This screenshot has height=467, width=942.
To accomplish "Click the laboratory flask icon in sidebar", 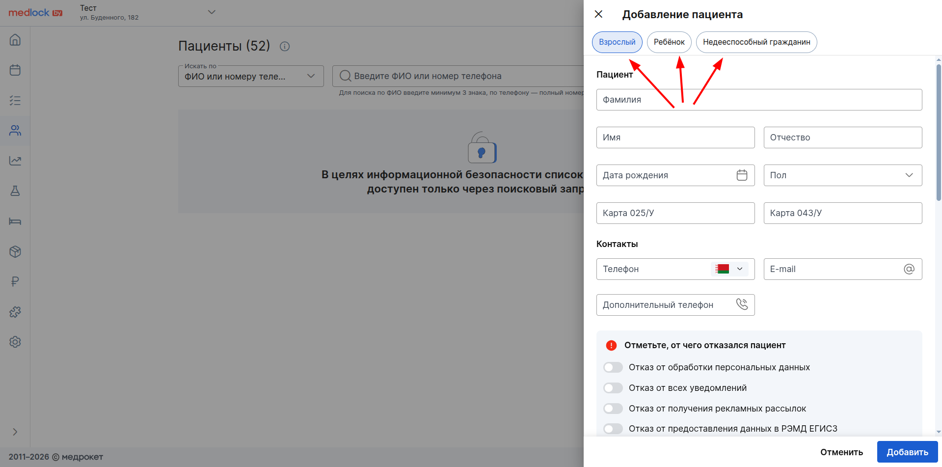I will click(x=15, y=191).
